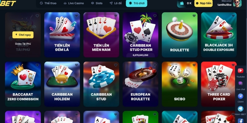Image resolution: width=247 pixels, height=123 pixels.
Task: Open the user profile avatar
Action: 237,3
